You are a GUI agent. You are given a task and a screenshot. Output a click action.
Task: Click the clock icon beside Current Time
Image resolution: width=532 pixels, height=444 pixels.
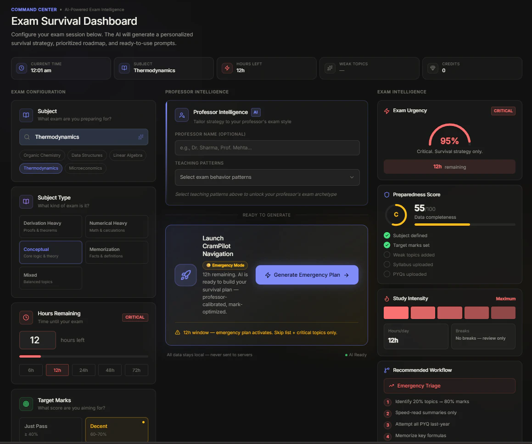click(22, 68)
